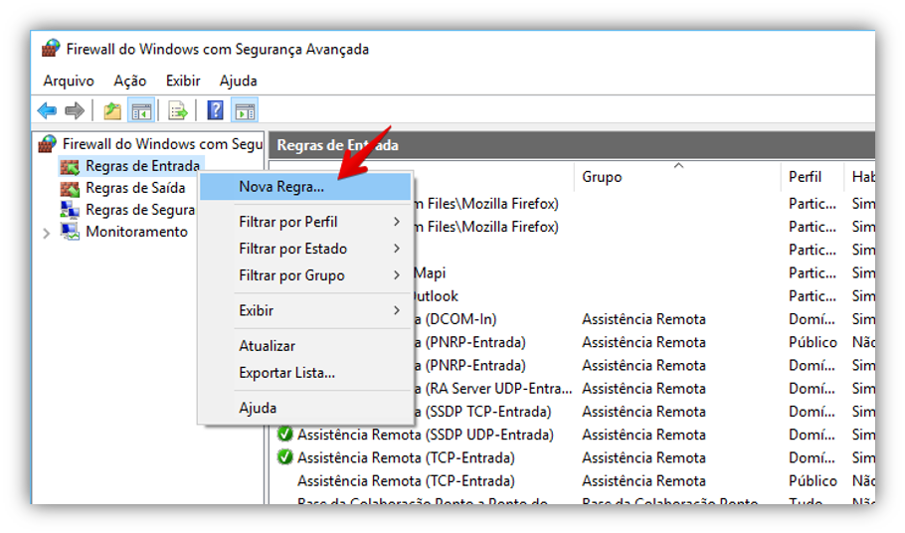Expand the Monitoramento tree node
905x533 pixels.
click(x=46, y=233)
